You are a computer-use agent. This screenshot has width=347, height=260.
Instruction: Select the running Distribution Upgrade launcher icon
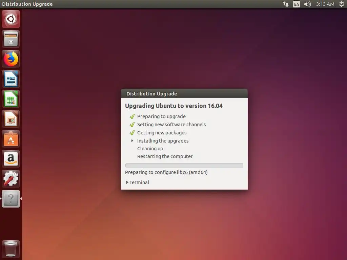[11, 199]
